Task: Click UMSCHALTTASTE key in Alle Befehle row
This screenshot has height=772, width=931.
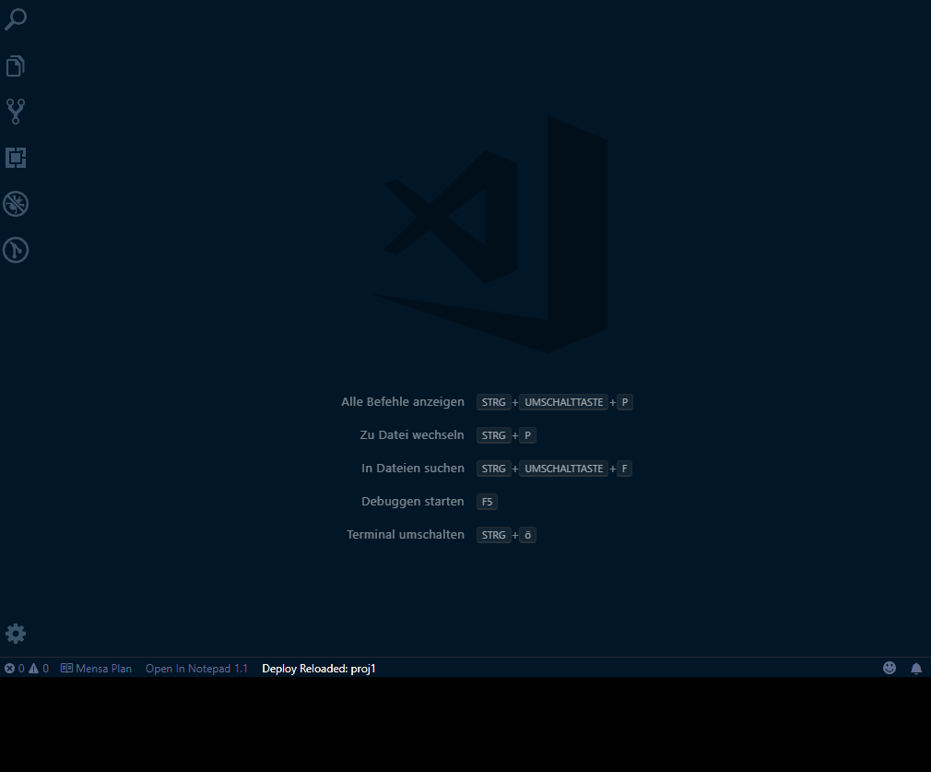Action: pos(563,402)
